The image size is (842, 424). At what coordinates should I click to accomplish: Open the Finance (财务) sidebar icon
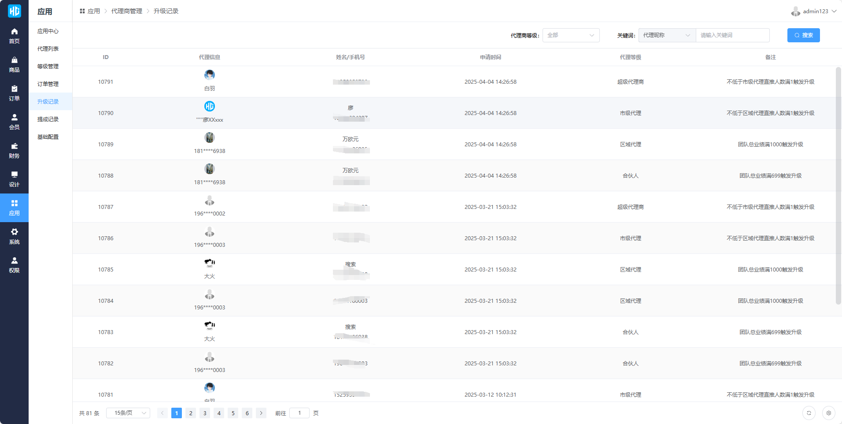point(14,150)
